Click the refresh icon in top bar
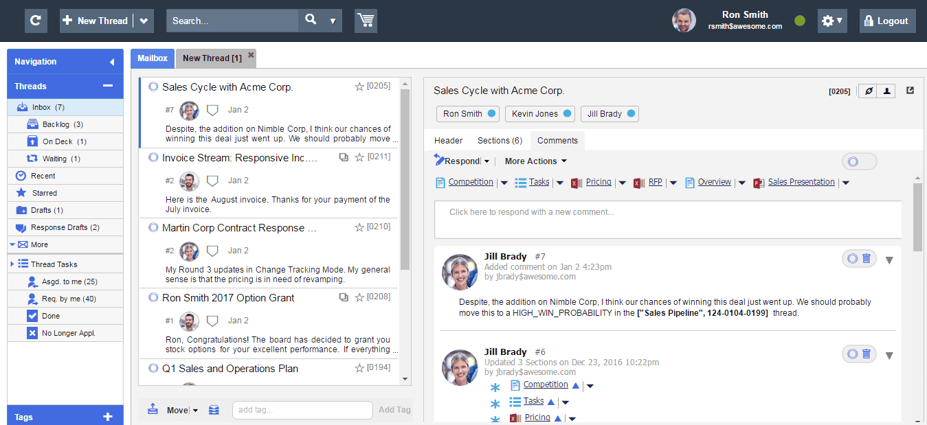This screenshot has width=927, height=425. click(x=36, y=21)
